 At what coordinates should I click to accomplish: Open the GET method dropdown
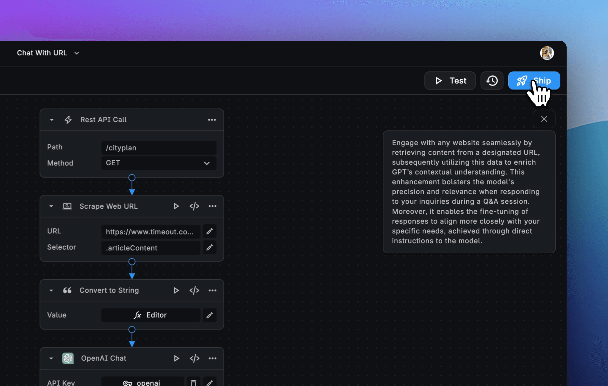click(x=159, y=163)
